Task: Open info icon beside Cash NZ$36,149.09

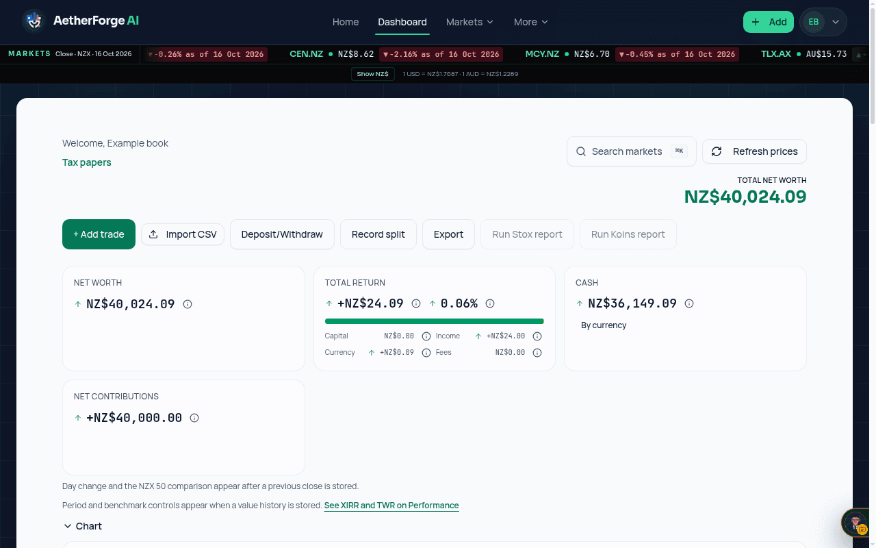Action: (689, 303)
